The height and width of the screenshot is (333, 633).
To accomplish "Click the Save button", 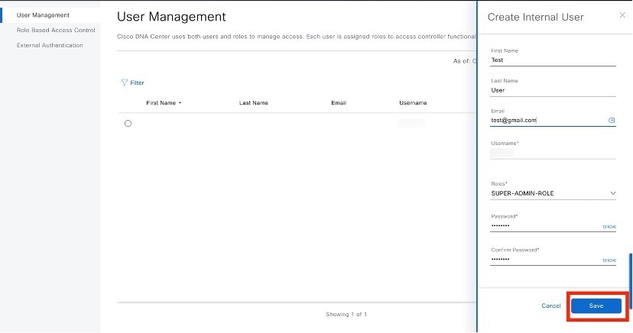I will [x=596, y=306].
